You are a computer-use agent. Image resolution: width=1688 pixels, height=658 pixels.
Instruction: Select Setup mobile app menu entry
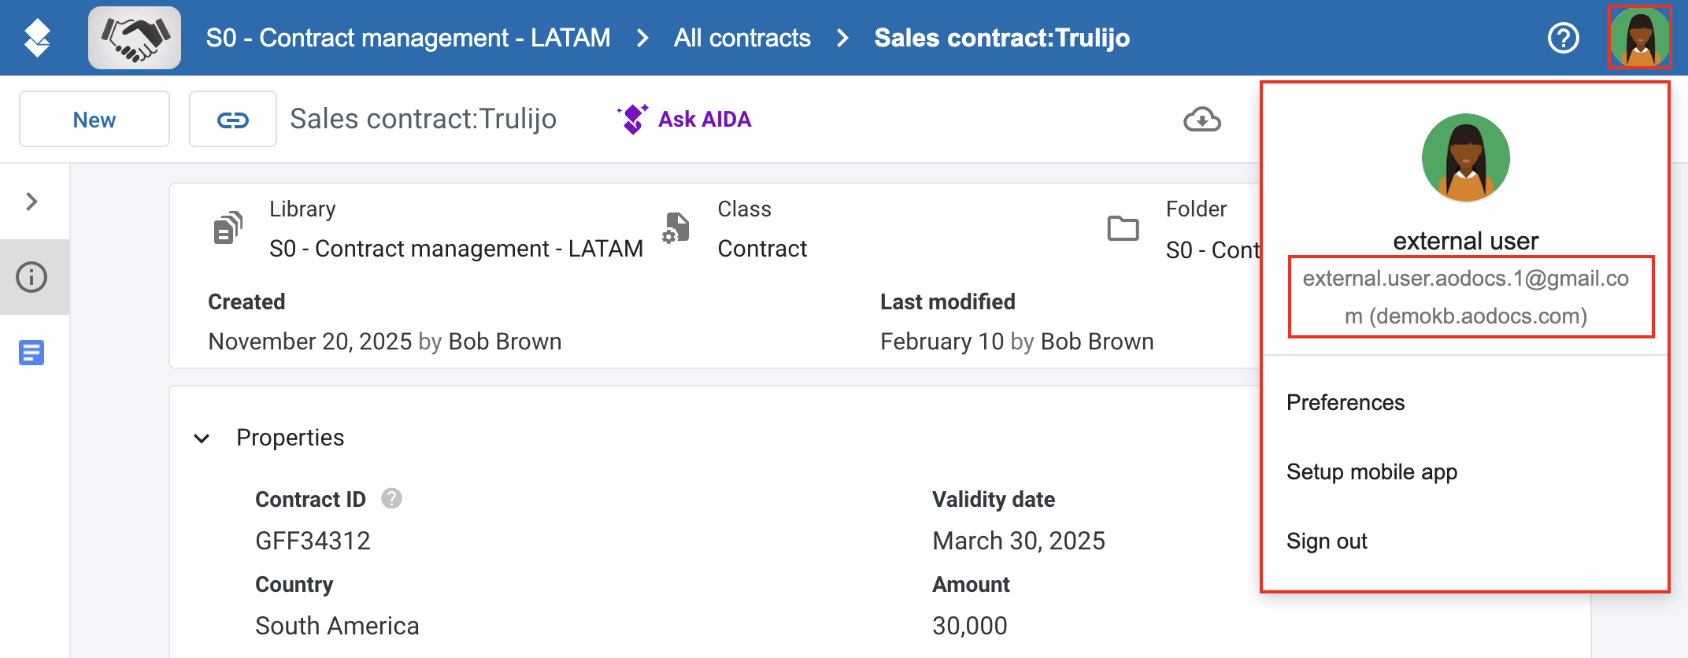pyautogui.click(x=1371, y=472)
